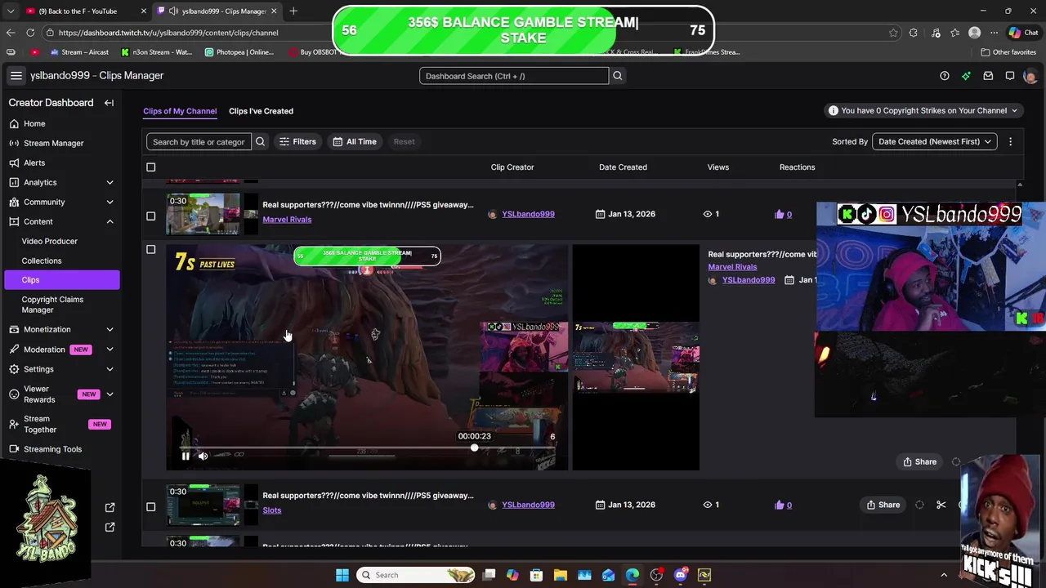Click the thumbs-up reaction on Slots clip

(779, 506)
